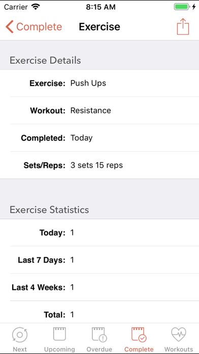Tap the Exercise Statistics section header

point(49,210)
